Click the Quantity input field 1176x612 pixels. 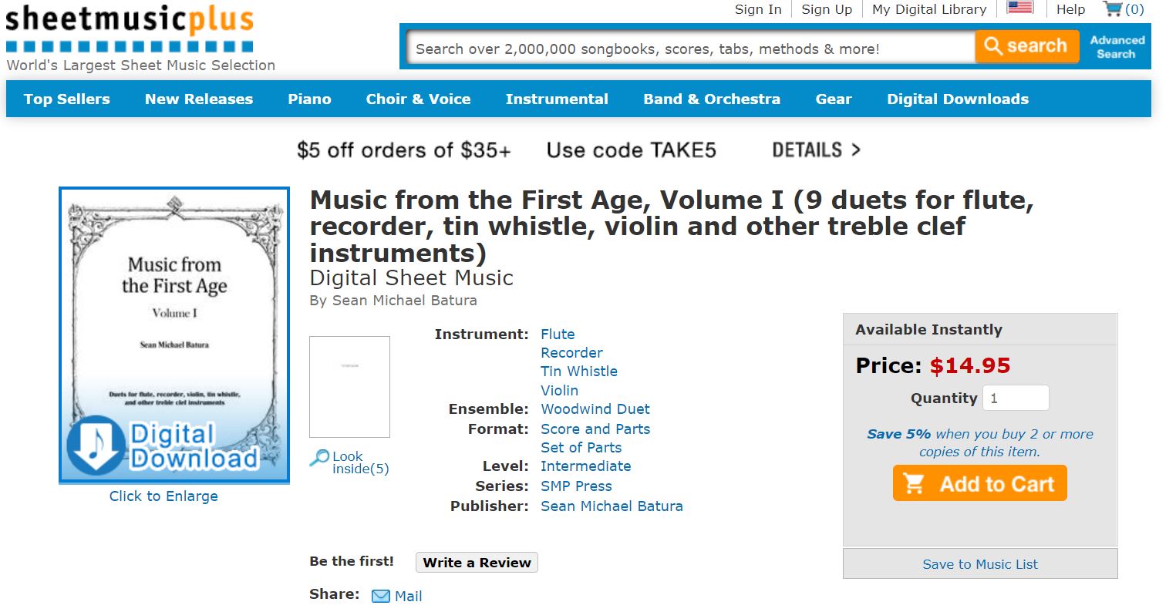click(x=1016, y=398)
